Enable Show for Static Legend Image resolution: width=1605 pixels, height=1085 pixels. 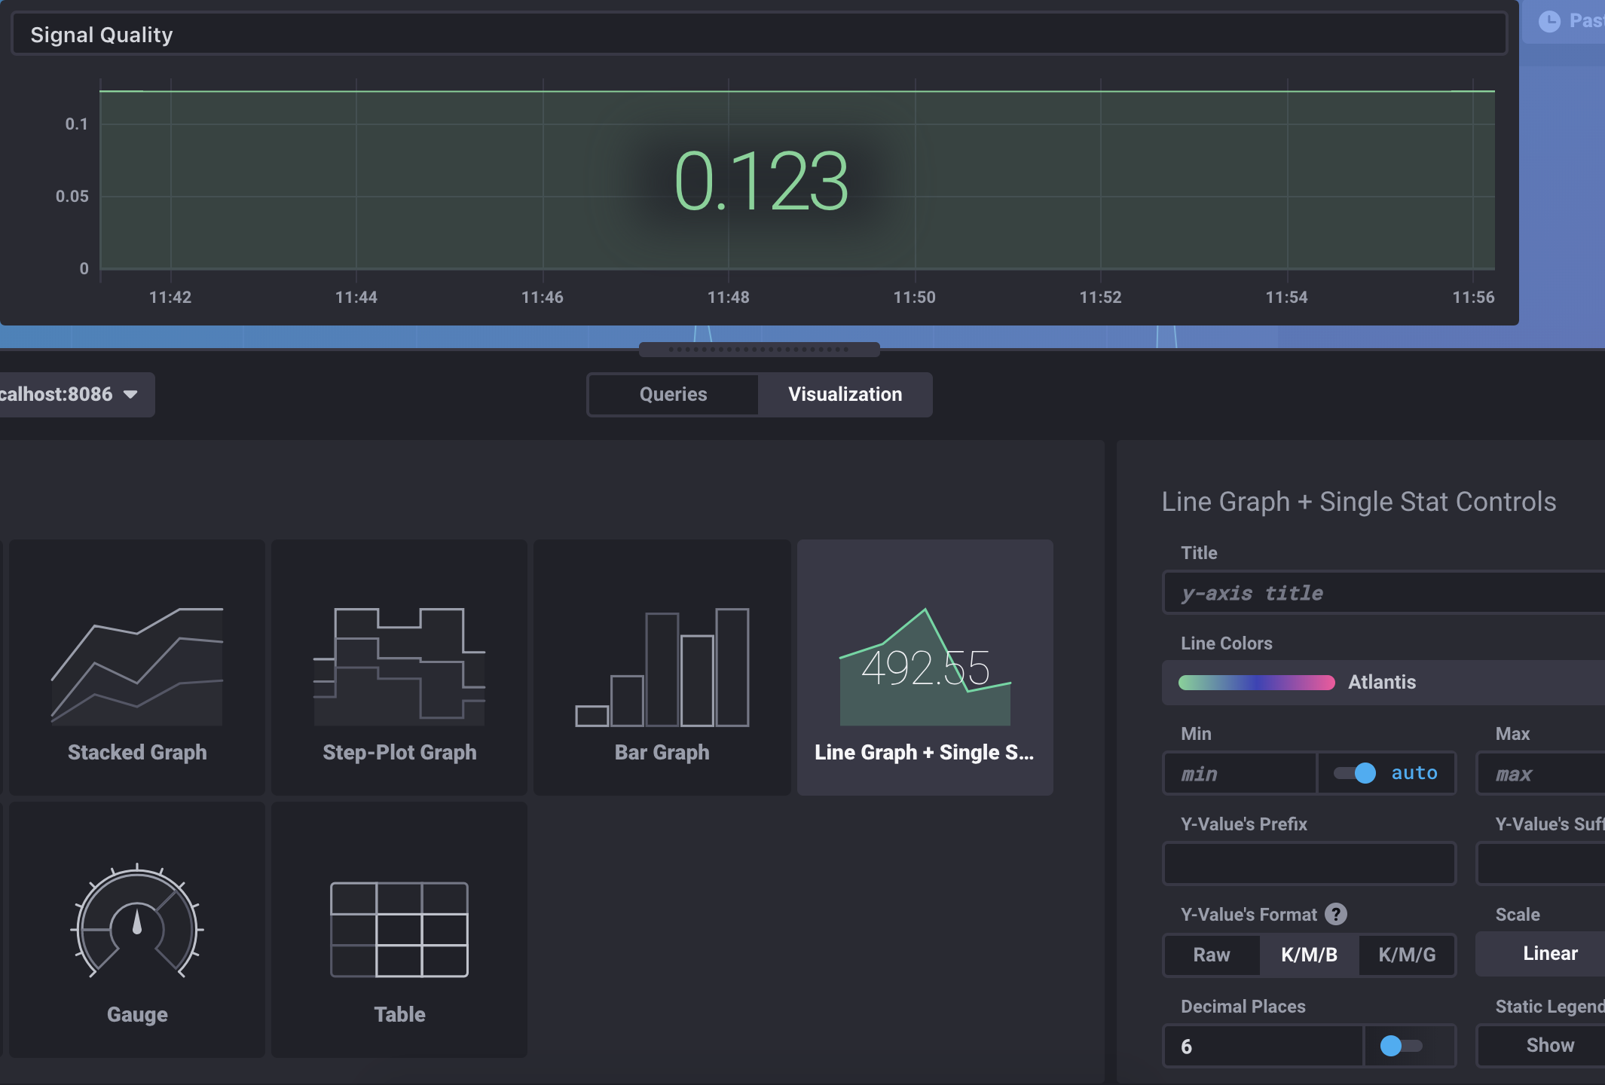[x=1550, y=1045]
